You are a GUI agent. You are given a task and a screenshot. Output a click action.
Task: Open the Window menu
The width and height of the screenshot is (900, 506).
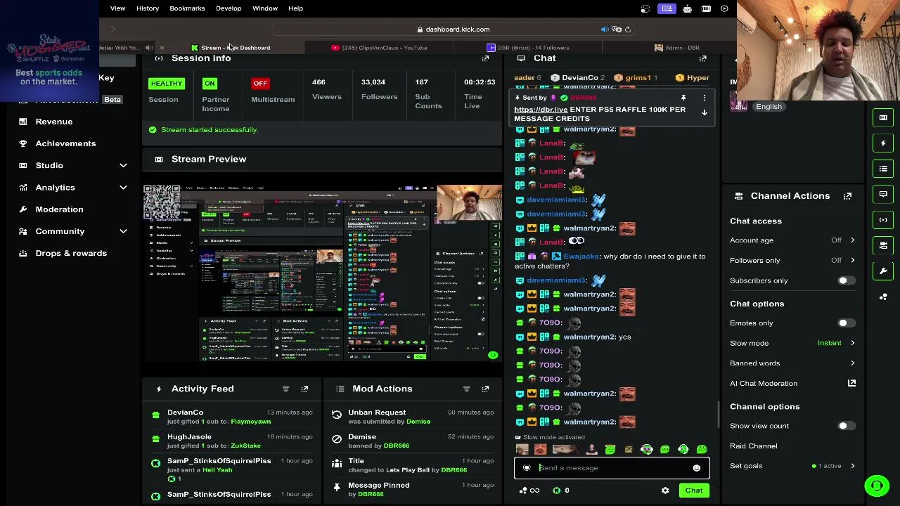pyautogui.click(x=265, y=8)
